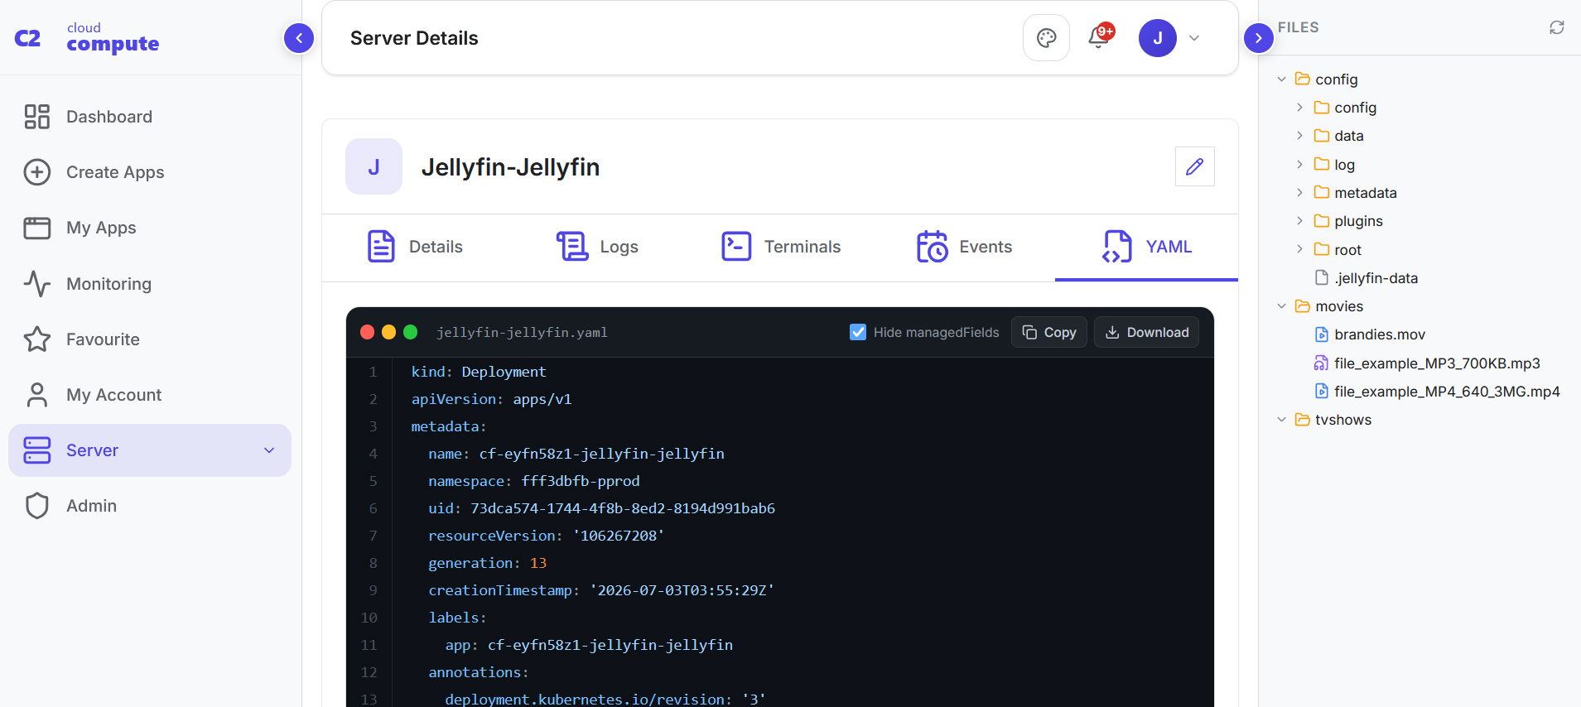The width and height of the screenshot is (1581, 707).
Task: Collapse the tvshows folder
Action: [x=1282, y=420]
